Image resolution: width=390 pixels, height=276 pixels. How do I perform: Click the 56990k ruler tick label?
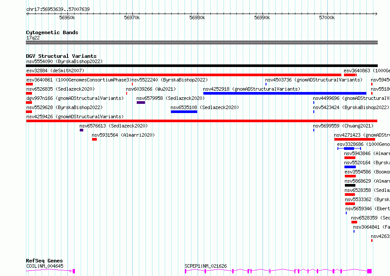(262, 18)
